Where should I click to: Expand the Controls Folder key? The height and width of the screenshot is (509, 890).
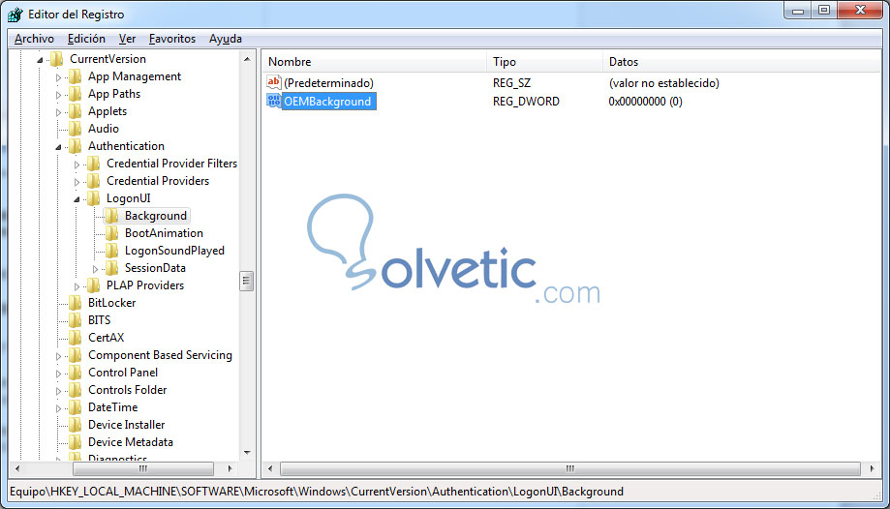[58, 392]
